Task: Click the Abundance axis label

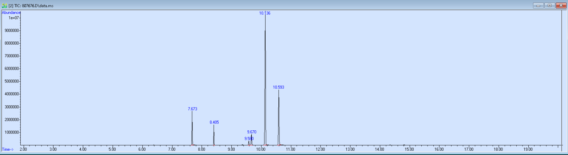Action: pos(11,12)
